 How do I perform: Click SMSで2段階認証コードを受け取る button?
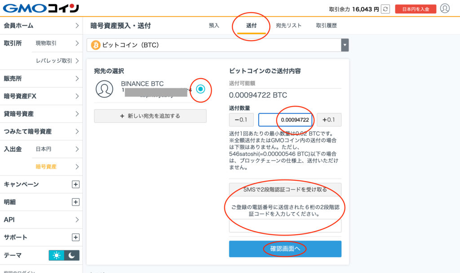tap(285, 189)
